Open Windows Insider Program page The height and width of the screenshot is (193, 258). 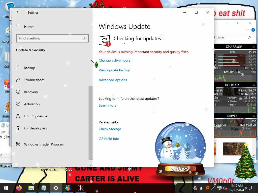(x=40, y=144)
